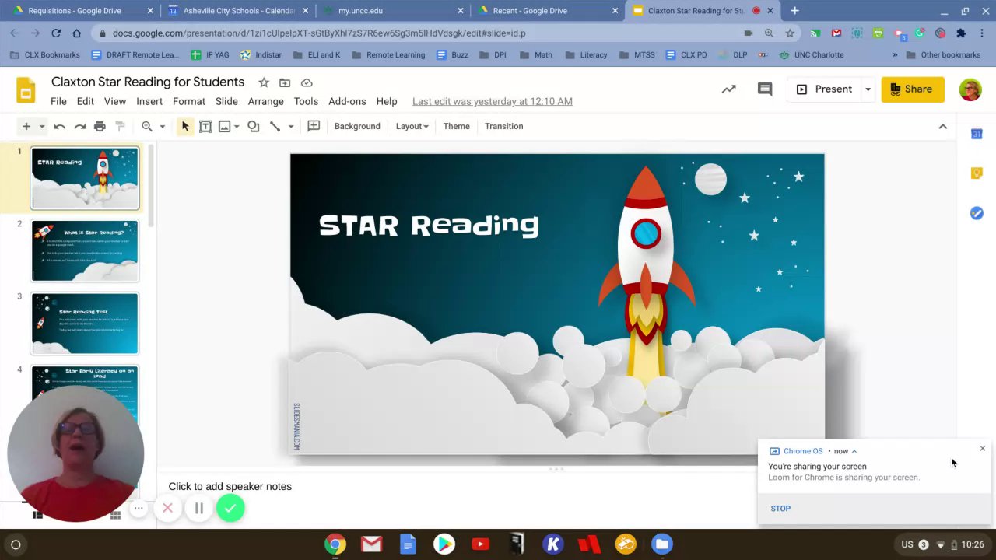Click the Google Slides home logo
The height and width of the screenshot is (560, 996).
(26, 90)
